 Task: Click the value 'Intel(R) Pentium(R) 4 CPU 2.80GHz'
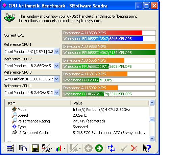click(x=101, y=110)
